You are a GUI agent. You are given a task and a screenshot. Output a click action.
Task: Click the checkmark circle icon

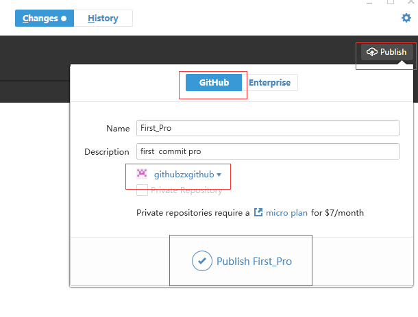(x=202, y=261)
